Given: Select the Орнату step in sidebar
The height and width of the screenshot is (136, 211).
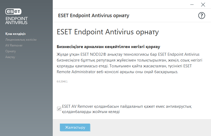Looking at the screenshot, I should (11, 51).
